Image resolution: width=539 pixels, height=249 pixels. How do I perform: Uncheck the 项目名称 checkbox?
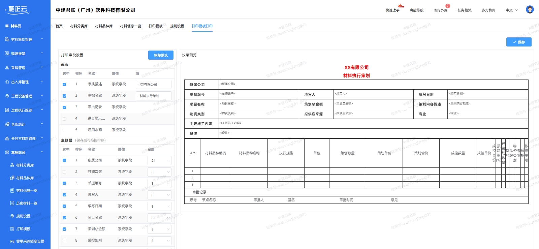(x=64, y=218)
